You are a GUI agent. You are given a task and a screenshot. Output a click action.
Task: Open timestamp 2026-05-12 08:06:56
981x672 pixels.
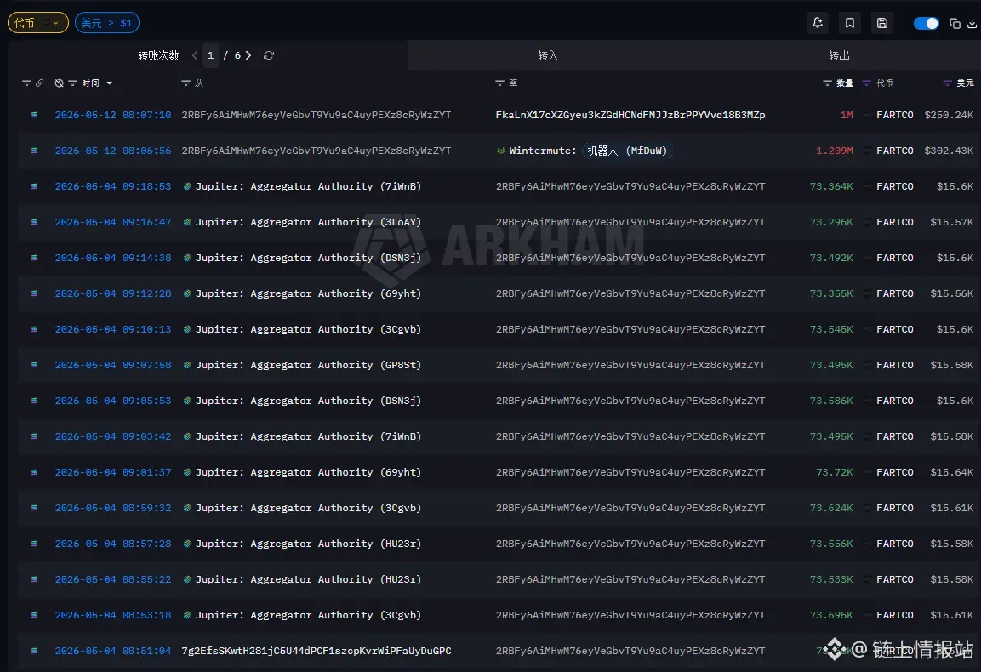pos(112,151)
